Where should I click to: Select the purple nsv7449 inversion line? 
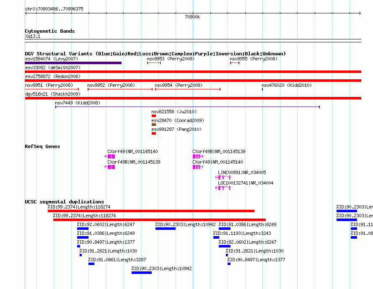point(187,107)
